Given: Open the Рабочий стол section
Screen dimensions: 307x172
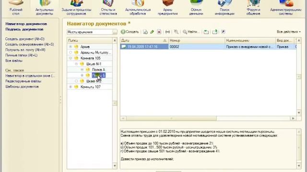Looking at the screenshot, I should (x=16, y=8).
